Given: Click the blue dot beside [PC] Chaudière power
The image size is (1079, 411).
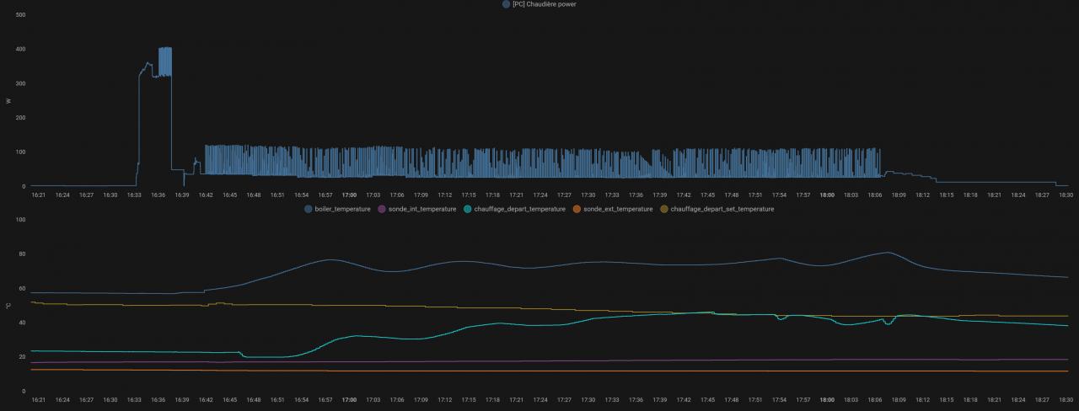Looking at the screenshot, I should [506, 4].
